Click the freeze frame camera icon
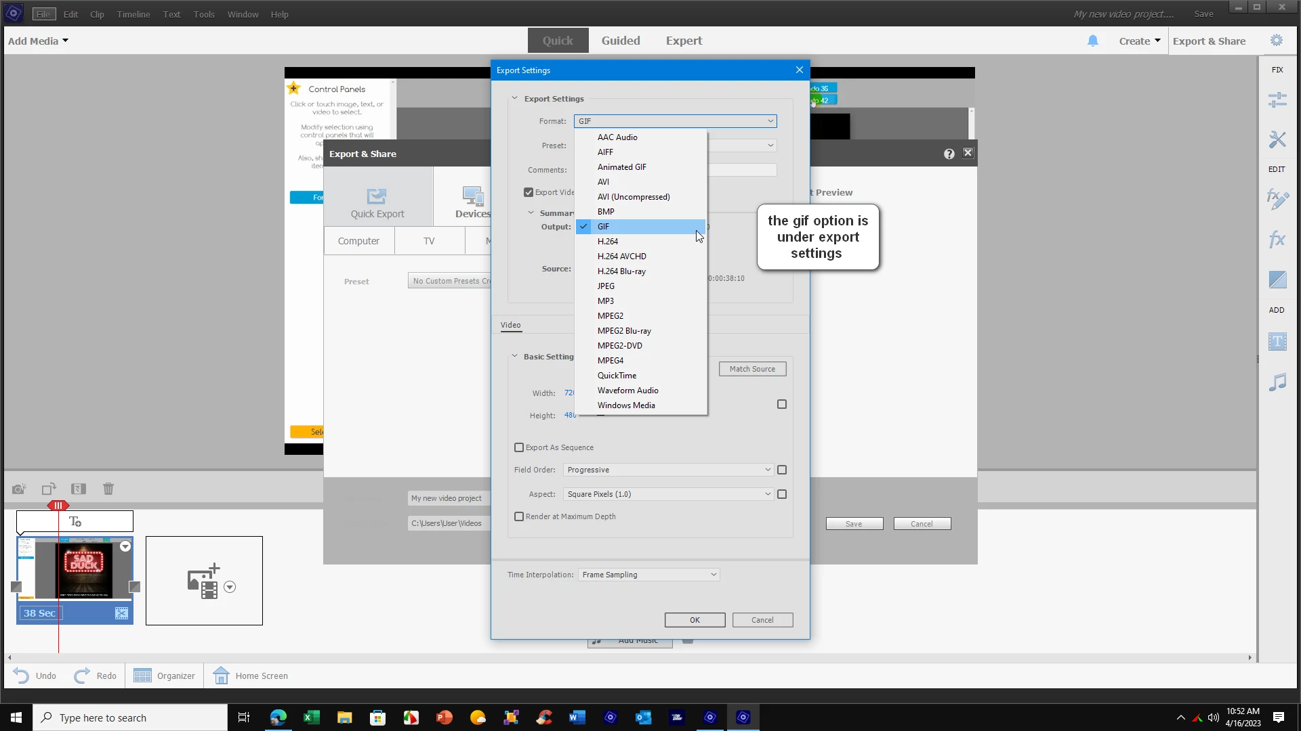1301x731 pixels. pos(19,489)
